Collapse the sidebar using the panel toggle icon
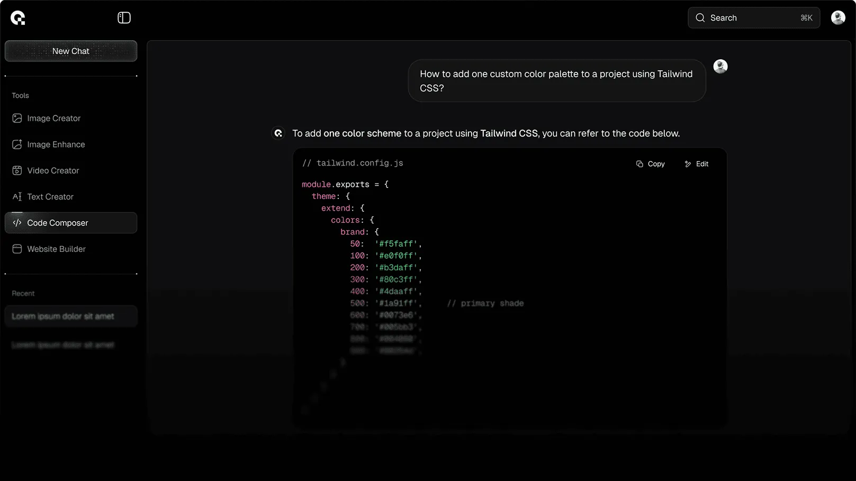Image resolution: width=856 pixels, height=481 pixels. click(124, 17)
